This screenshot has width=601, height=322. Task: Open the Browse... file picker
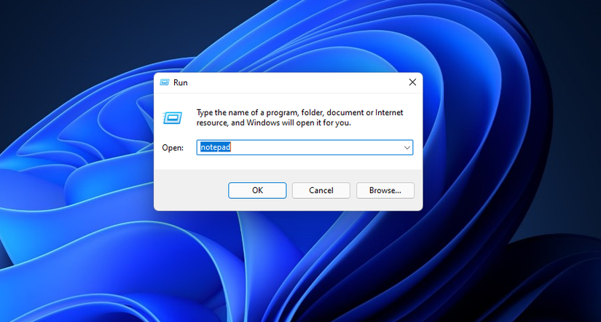[385, 190]
